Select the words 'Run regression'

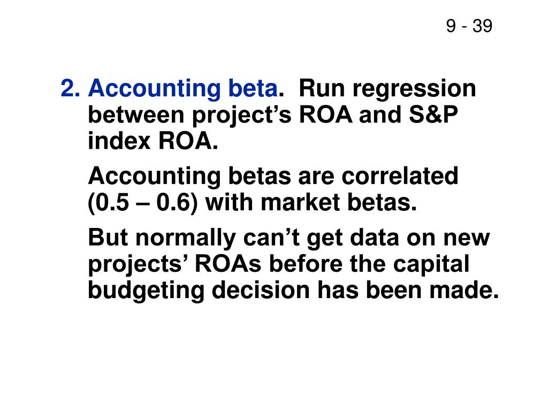[x=387, y=89]
